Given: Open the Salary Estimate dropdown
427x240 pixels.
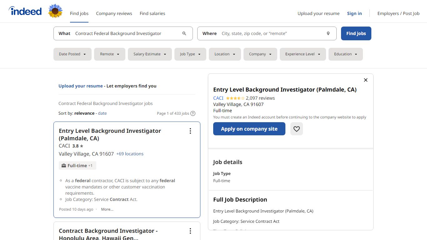Looking at the screenshot, I should (x=150, y=54).
